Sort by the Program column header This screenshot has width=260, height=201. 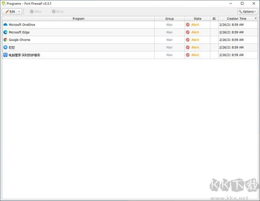78,19
